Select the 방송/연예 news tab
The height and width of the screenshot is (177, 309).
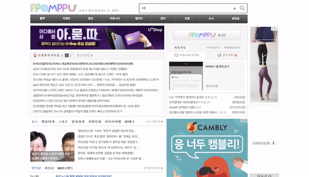[48, 122]
